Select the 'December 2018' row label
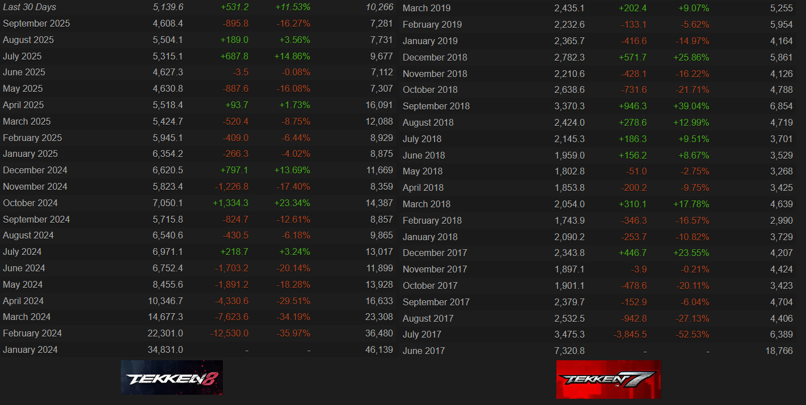Screen dimensions: 806x405 (x=435, y=57)
